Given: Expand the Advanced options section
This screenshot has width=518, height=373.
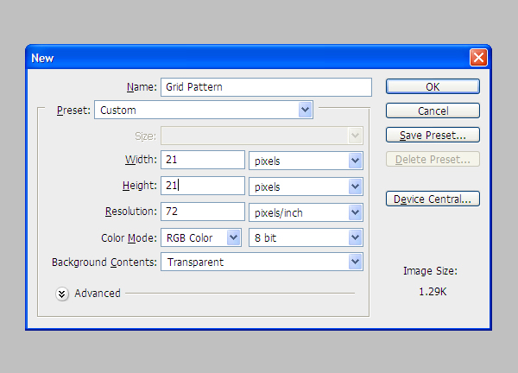Looking at the screenshot, I should pyautogui.click(x=62, y=294).
